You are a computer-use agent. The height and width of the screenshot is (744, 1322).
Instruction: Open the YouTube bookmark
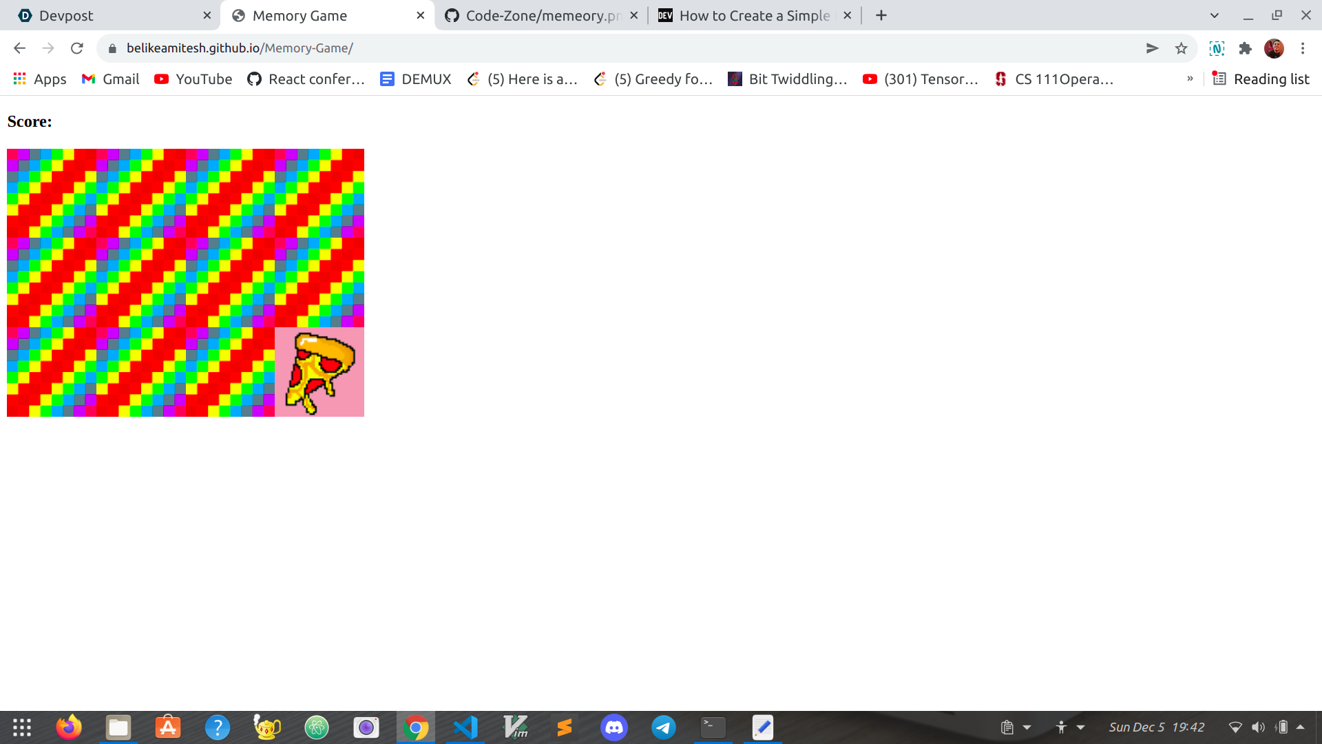pos(193,79)
